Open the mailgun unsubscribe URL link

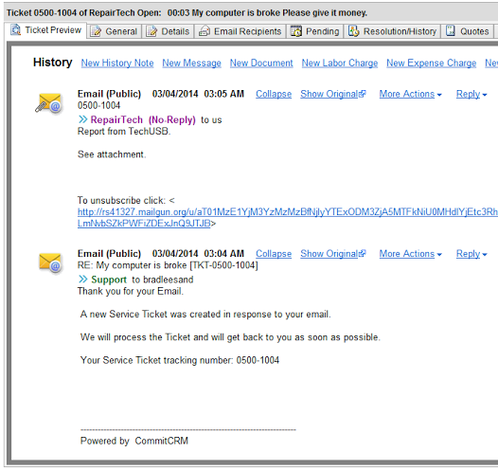(x=288, y=218)
